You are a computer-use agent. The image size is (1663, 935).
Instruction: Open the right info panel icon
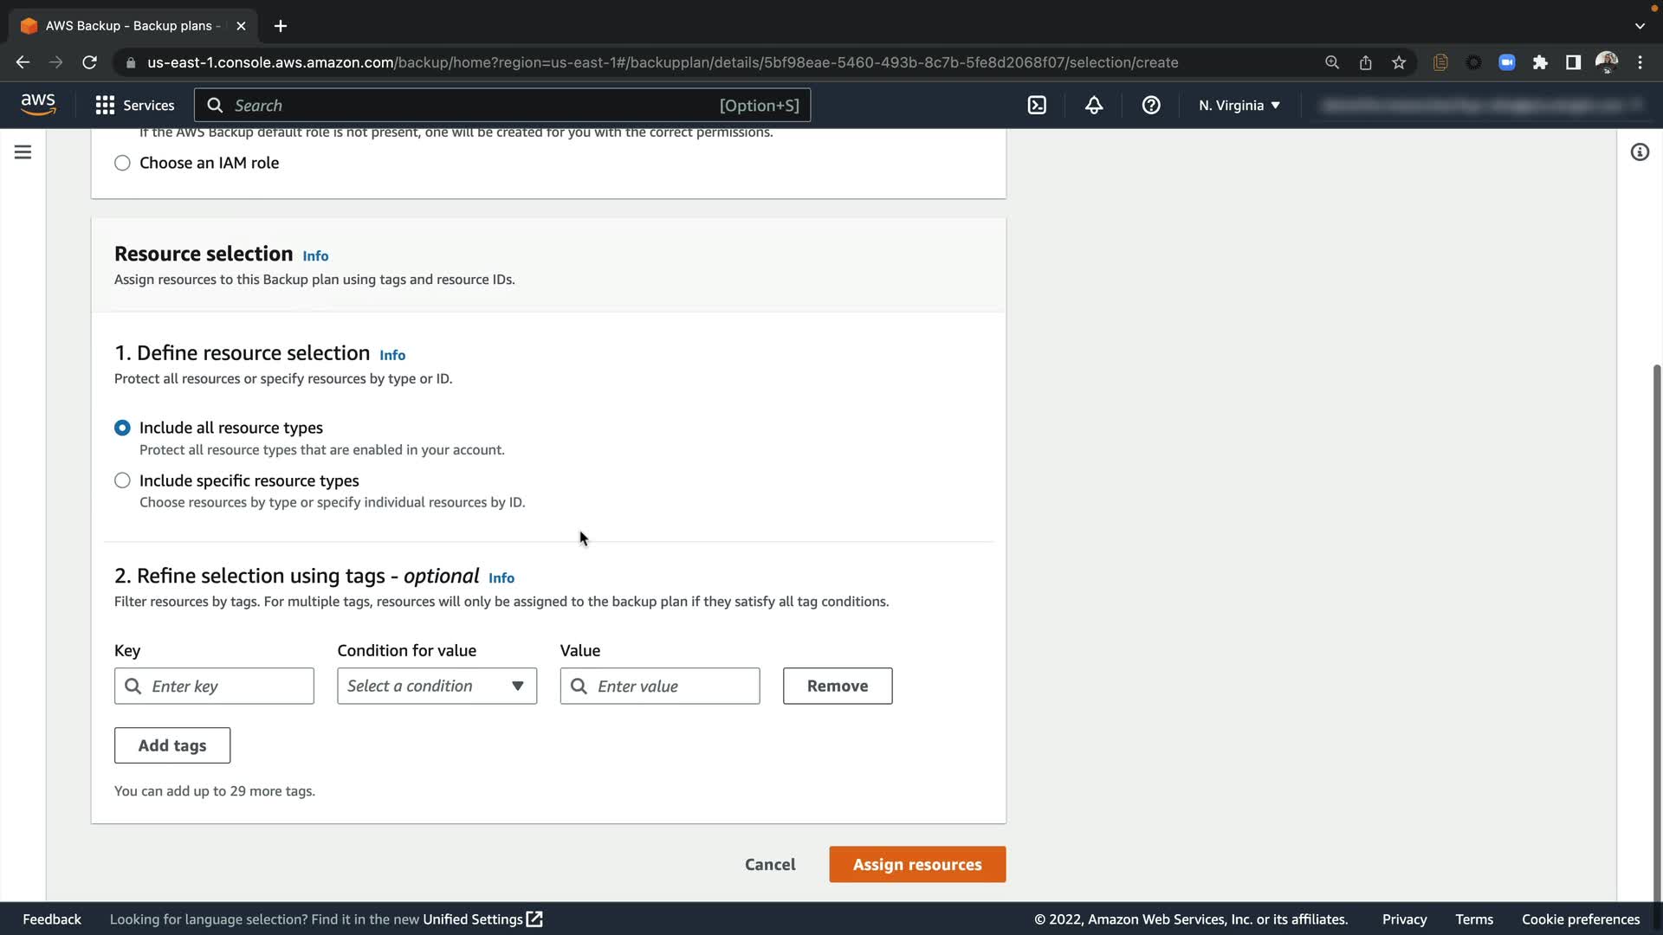(x=1640, y=152)
